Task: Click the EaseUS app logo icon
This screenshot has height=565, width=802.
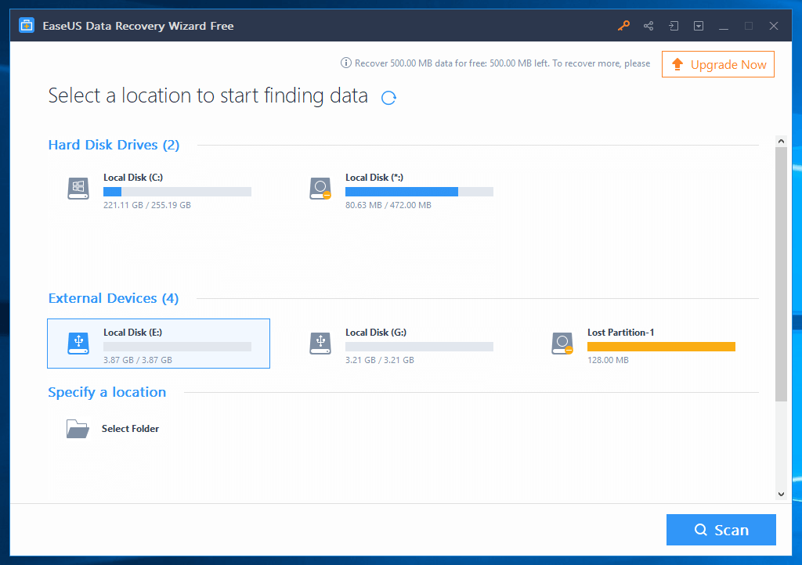Action: coord(27,26)
